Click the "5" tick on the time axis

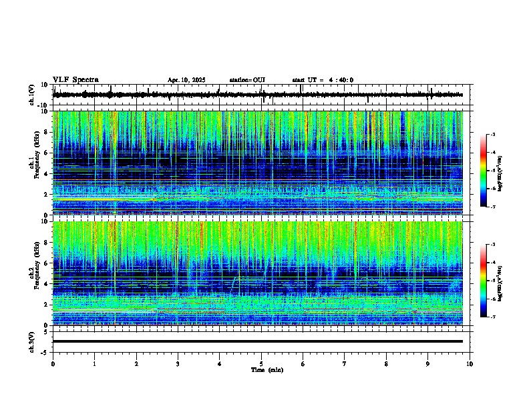click(x=261, y=364)
